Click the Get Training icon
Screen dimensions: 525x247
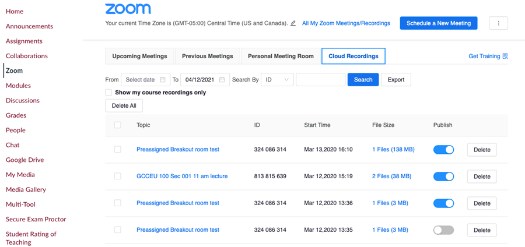click(x=505, y=57)
